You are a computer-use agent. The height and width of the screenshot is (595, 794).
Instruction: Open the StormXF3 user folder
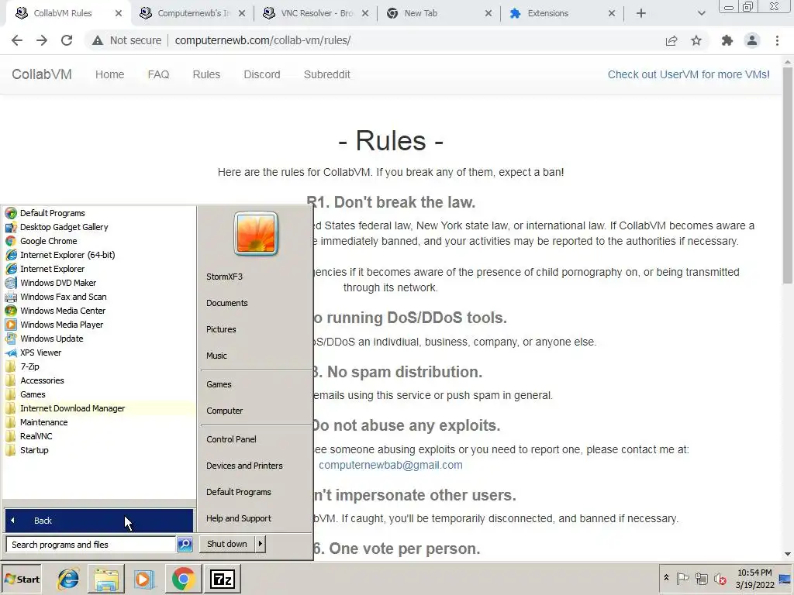coord(224,277)
